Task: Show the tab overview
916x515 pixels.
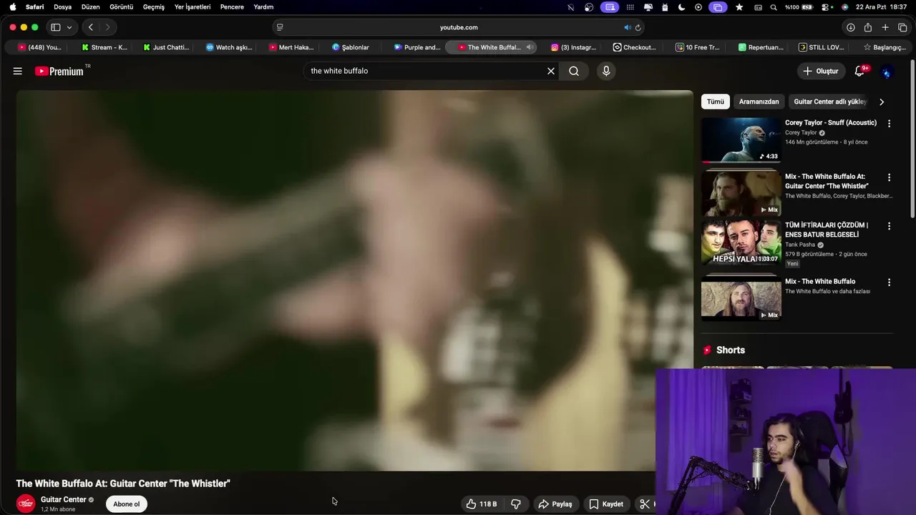Action: click(x=902, y=27)
